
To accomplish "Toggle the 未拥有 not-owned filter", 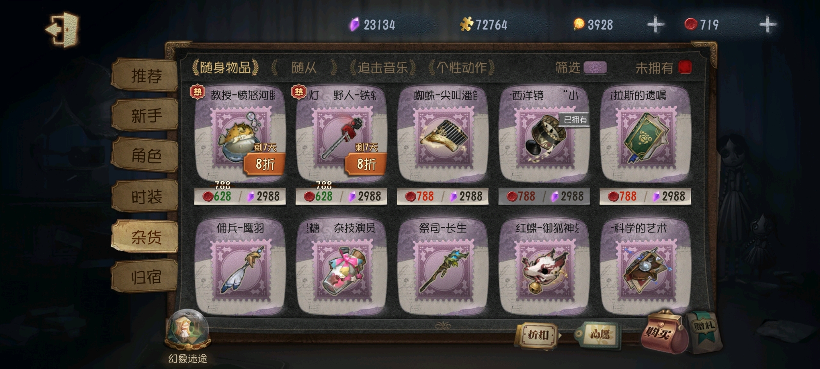I will click(685, 67).
